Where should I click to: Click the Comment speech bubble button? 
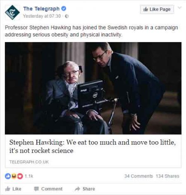click(48, 189)
